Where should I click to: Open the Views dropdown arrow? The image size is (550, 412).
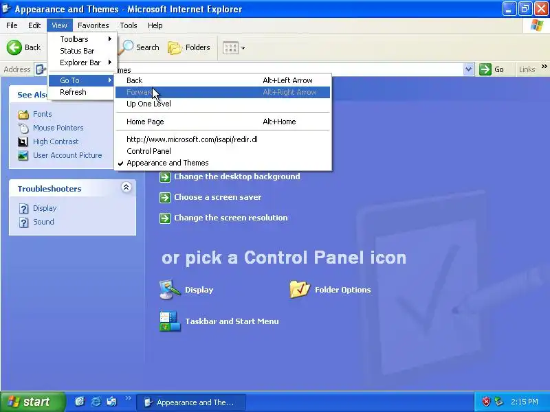click(x=243, y=48)
